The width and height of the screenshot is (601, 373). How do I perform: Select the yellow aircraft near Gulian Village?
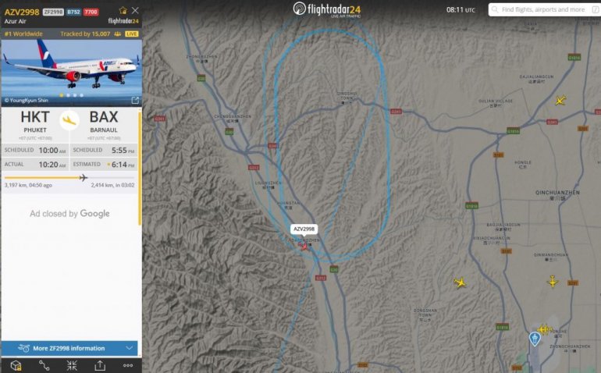(560, 101)
